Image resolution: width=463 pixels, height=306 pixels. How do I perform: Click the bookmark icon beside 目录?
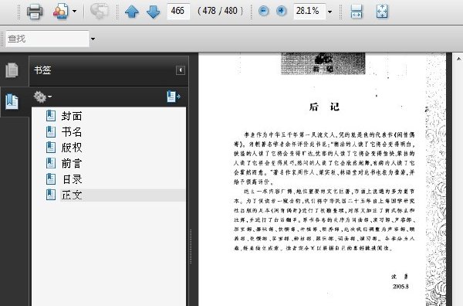[51, 178]
